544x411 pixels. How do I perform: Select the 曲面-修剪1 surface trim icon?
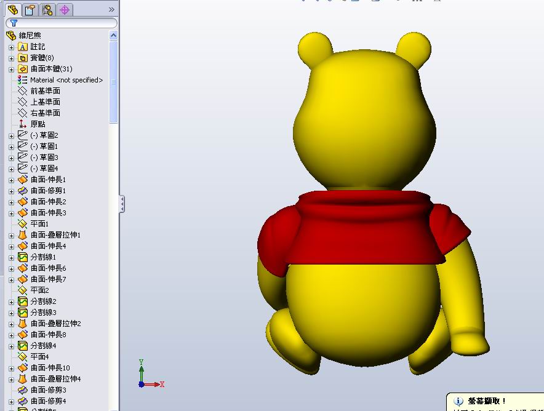point(21,190)
